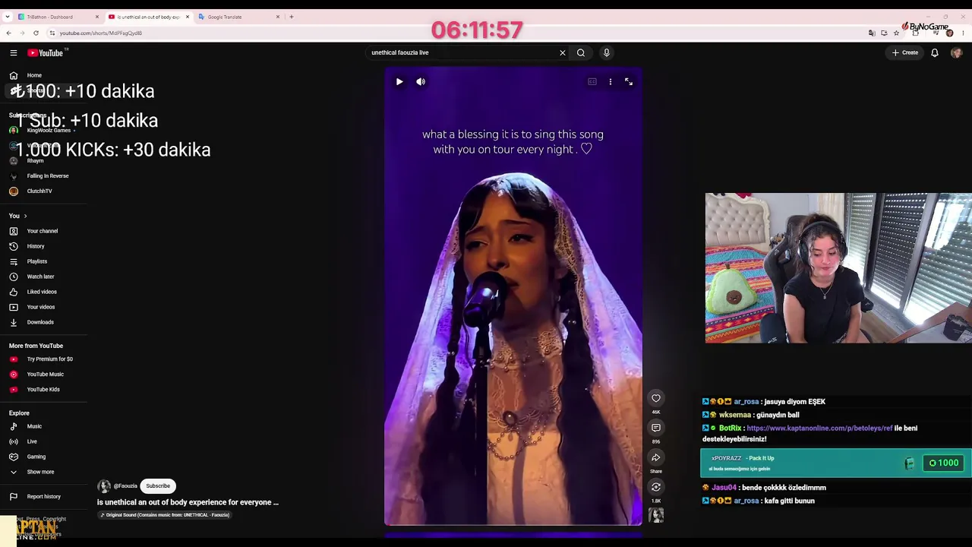Viewport: 972px width, 547px height.
Task: Bookmark this page with the star
Action: point(896,33)
